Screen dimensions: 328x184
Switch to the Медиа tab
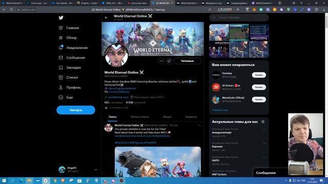[x=167, y=117]
